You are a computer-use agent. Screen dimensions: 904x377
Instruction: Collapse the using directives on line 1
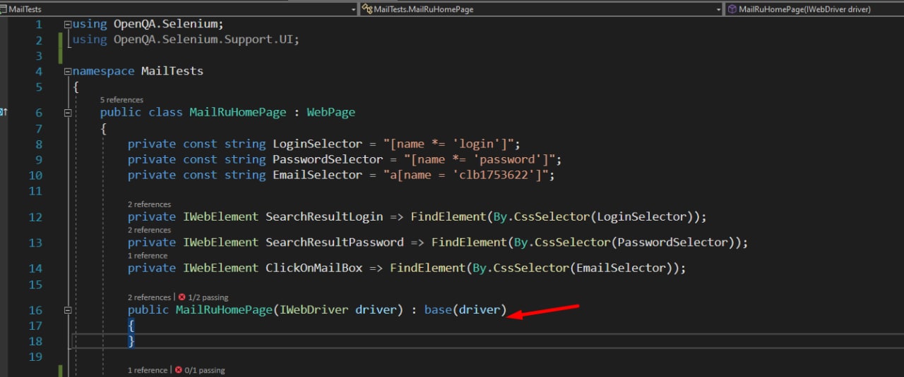point(68,24)
